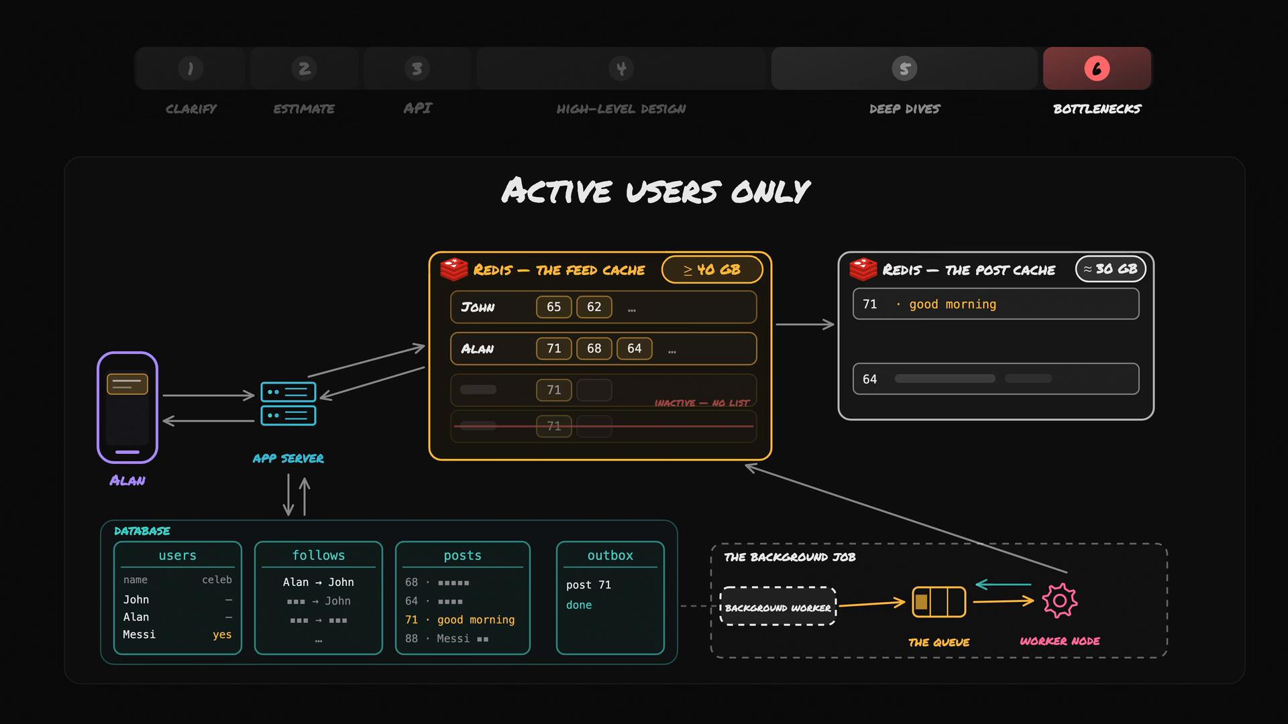Screen dimensions: 1288x724
Task: Click Alan's row in users table
Action: pos(178,617)
